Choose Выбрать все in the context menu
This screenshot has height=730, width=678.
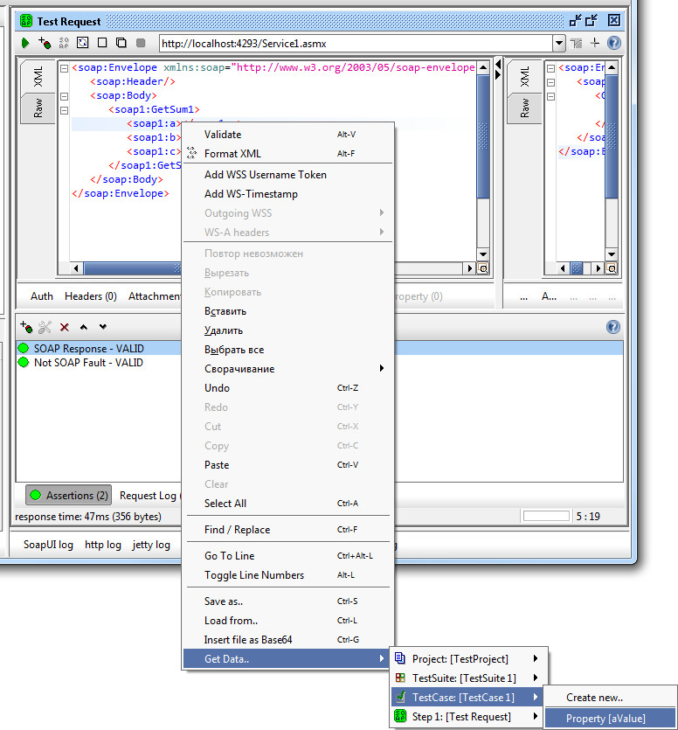[288, 350]
